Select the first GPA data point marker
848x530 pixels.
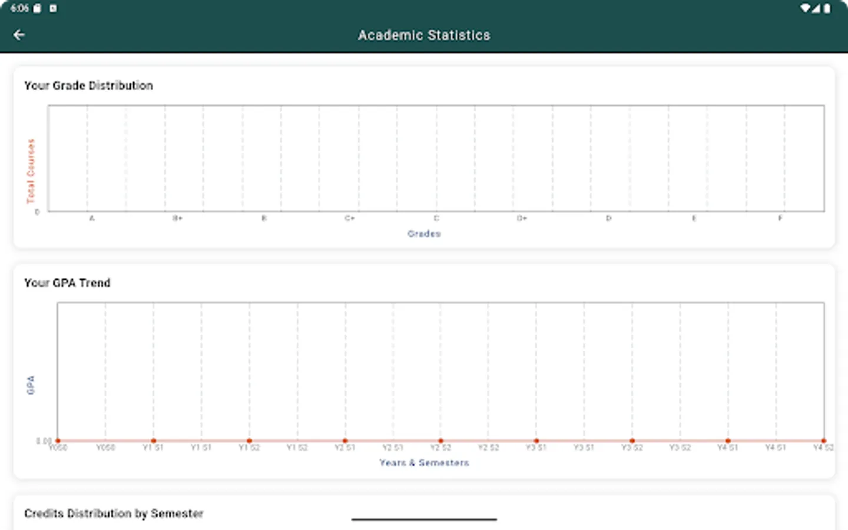pyautogui.click(x=58, y=440)
